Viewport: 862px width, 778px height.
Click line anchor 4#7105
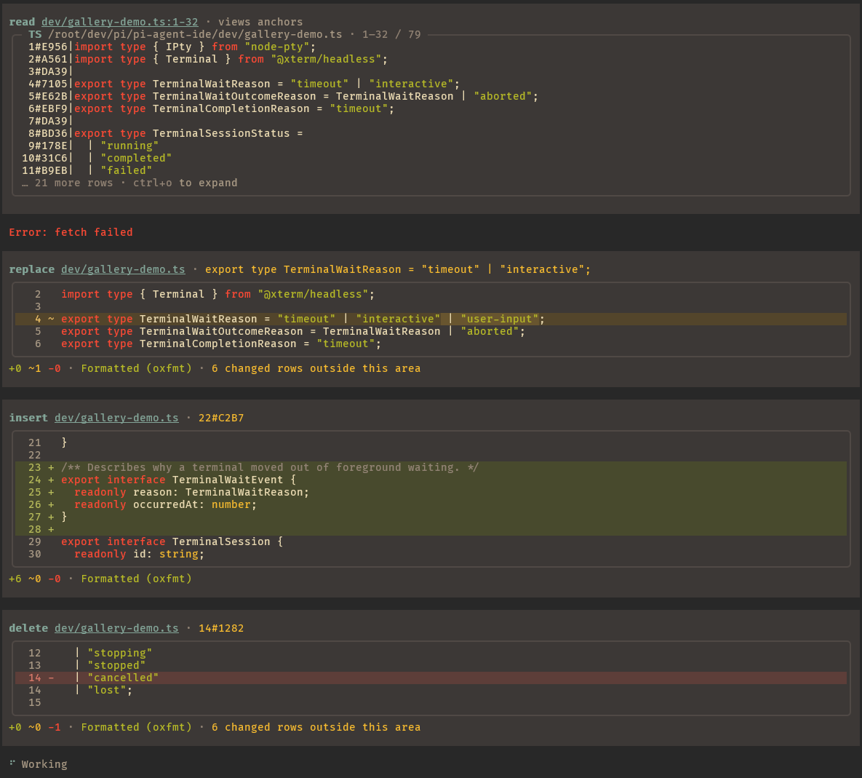pos(48,84)
